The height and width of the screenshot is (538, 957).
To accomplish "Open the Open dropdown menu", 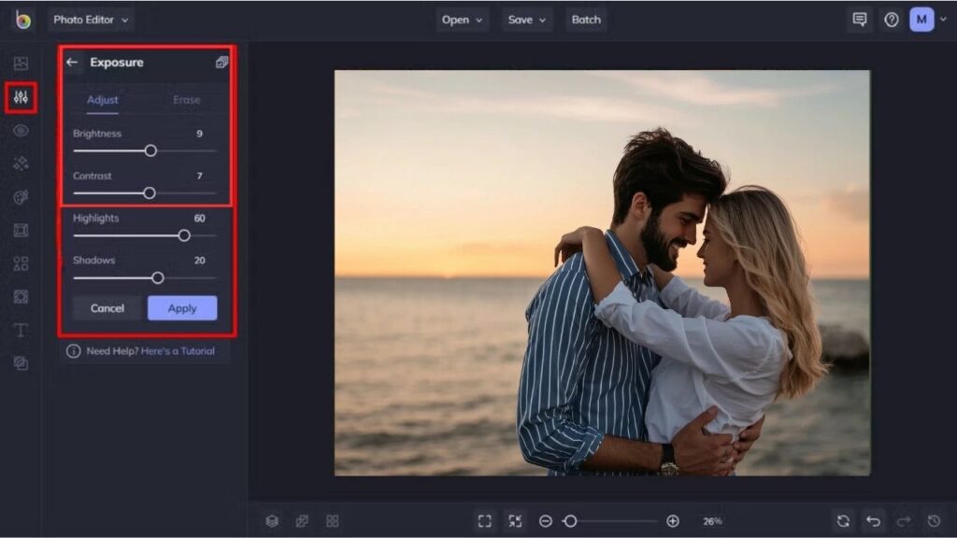I will click(462, 20).
